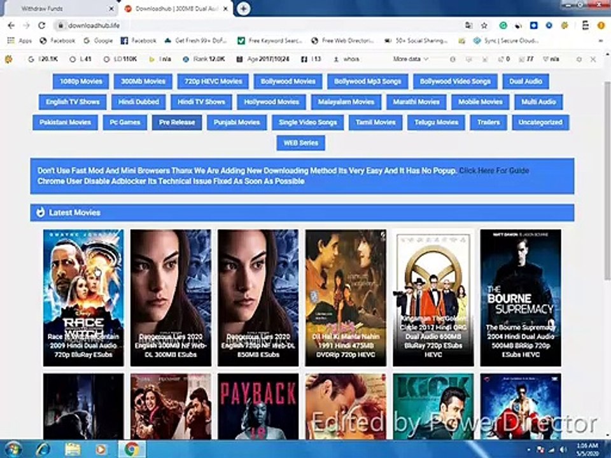The image size is (611, 458).
Task: Browse Hollywood Movies category
Action: point(272,102)
